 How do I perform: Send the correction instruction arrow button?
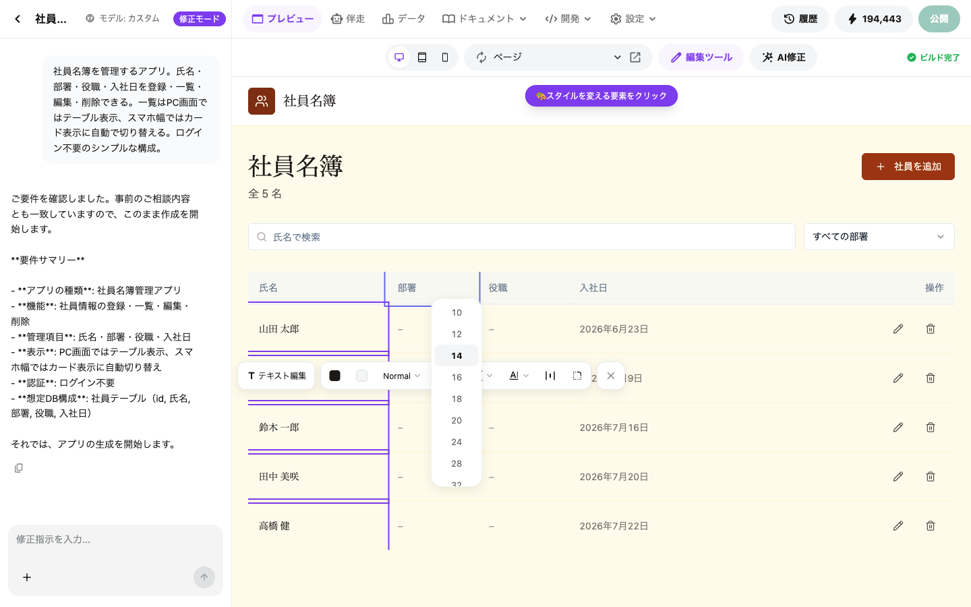pyautogui.click(x=204, y=577)
